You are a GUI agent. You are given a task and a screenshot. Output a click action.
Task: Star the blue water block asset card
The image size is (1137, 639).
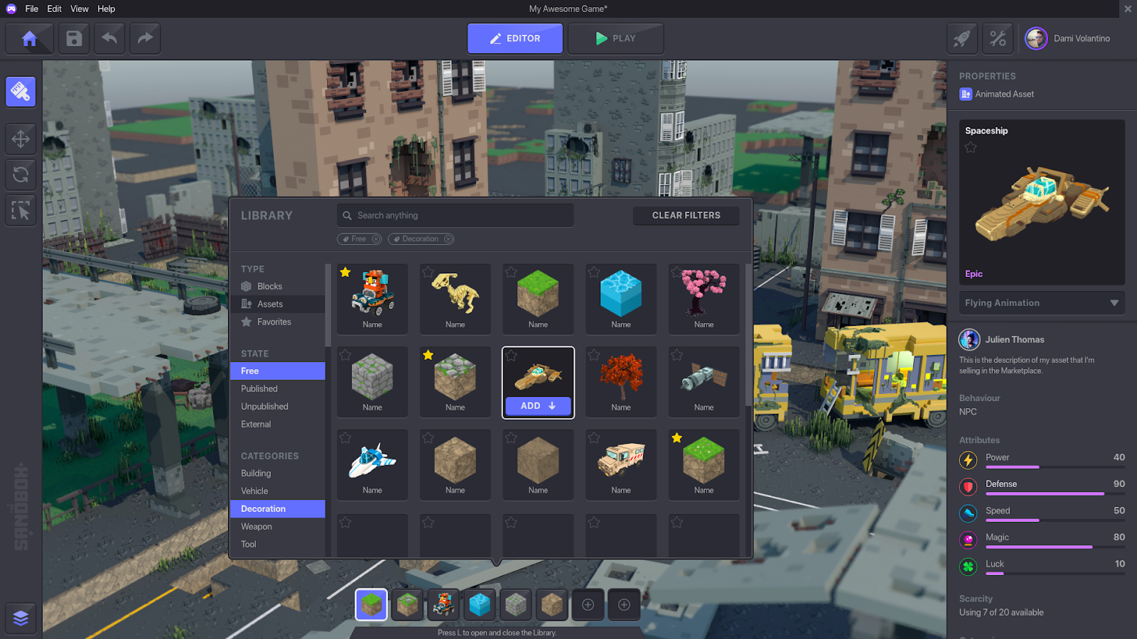(x=593, y=272)
